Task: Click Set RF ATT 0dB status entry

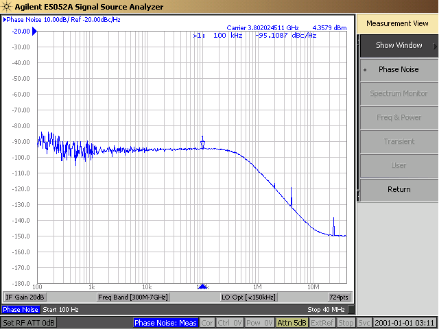Action: pyautogui.click(x=29, y=323)
